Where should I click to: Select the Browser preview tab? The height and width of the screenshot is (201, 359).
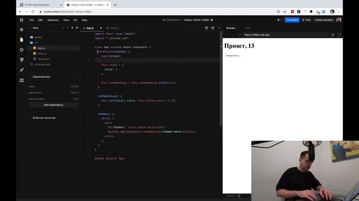pyautogui.click(x=231, y=28)
